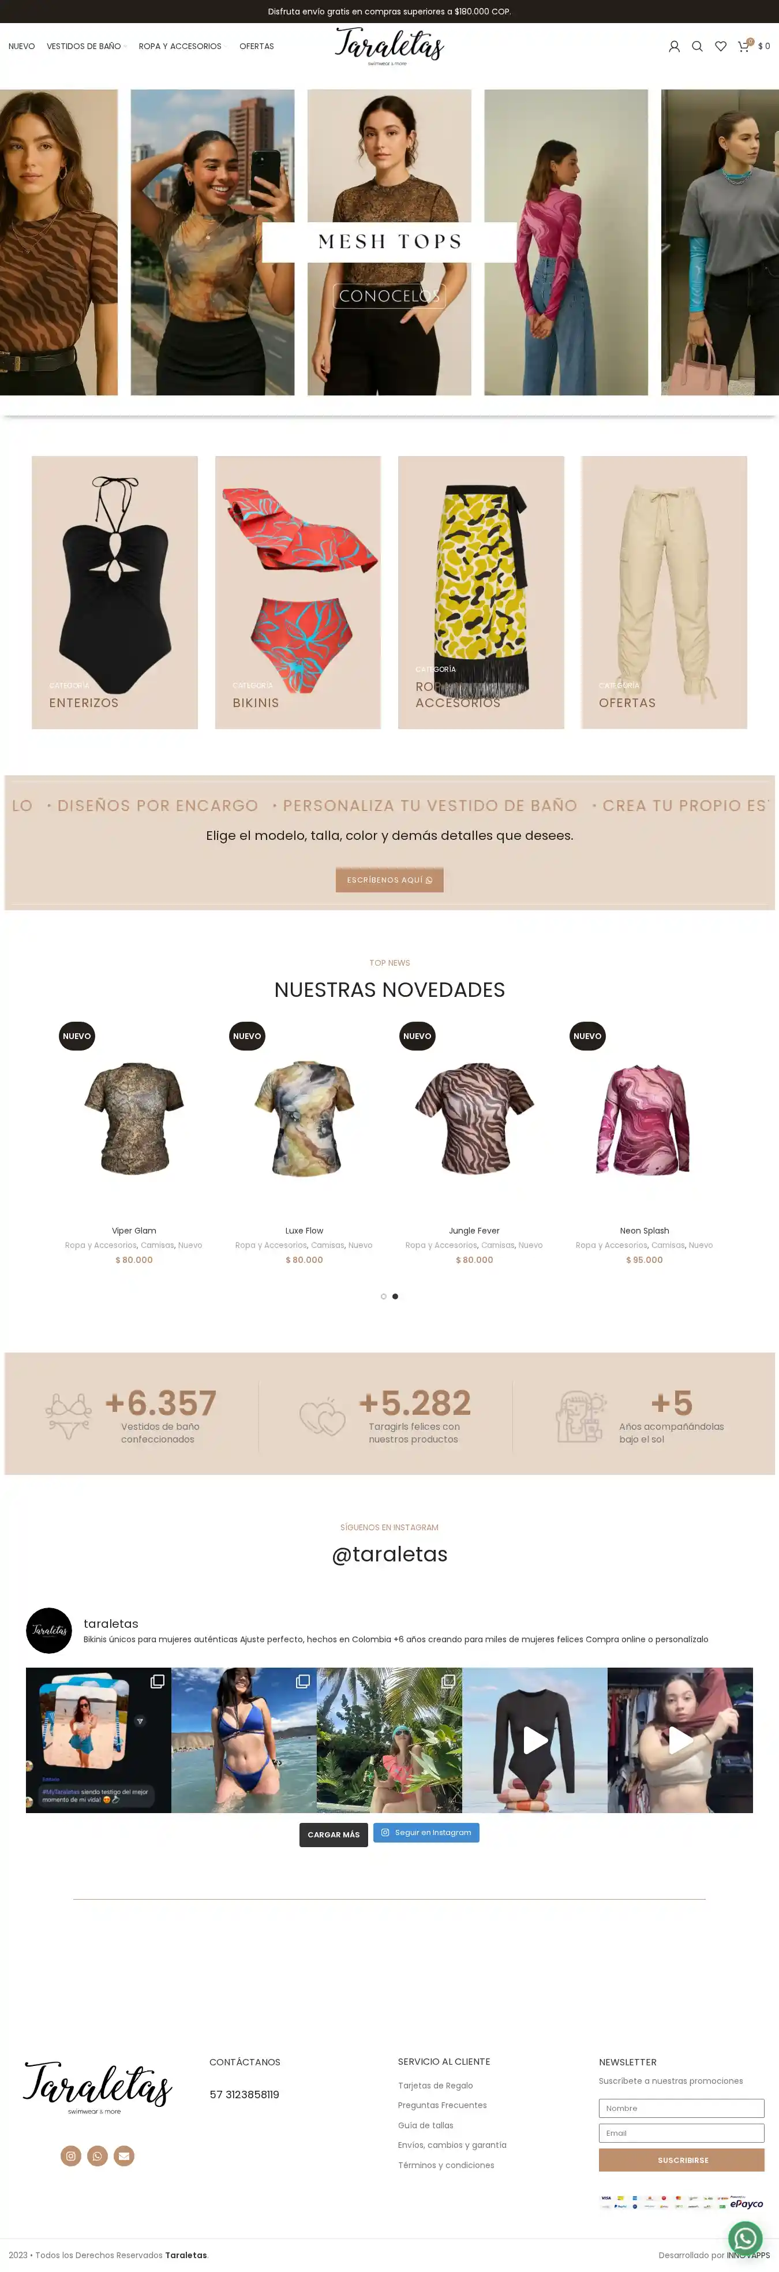Screen dimensions: 779x2272
Task: Click the footer email envelope icon
Action: [x=124, y=2155]
